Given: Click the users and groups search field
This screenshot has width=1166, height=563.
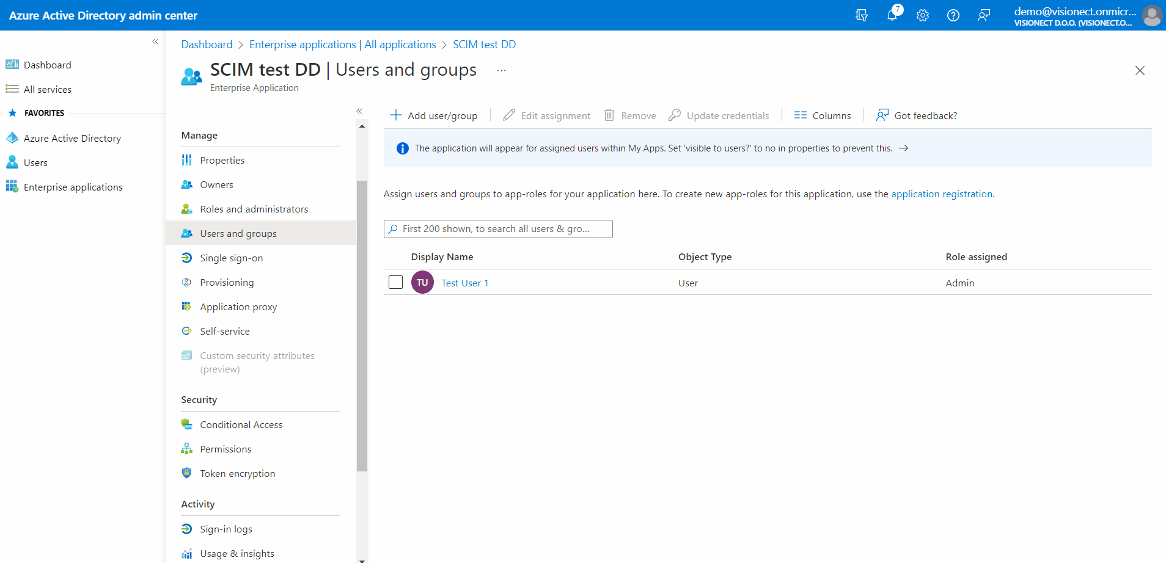Looking at the screenshot, I should pos(498,229).
